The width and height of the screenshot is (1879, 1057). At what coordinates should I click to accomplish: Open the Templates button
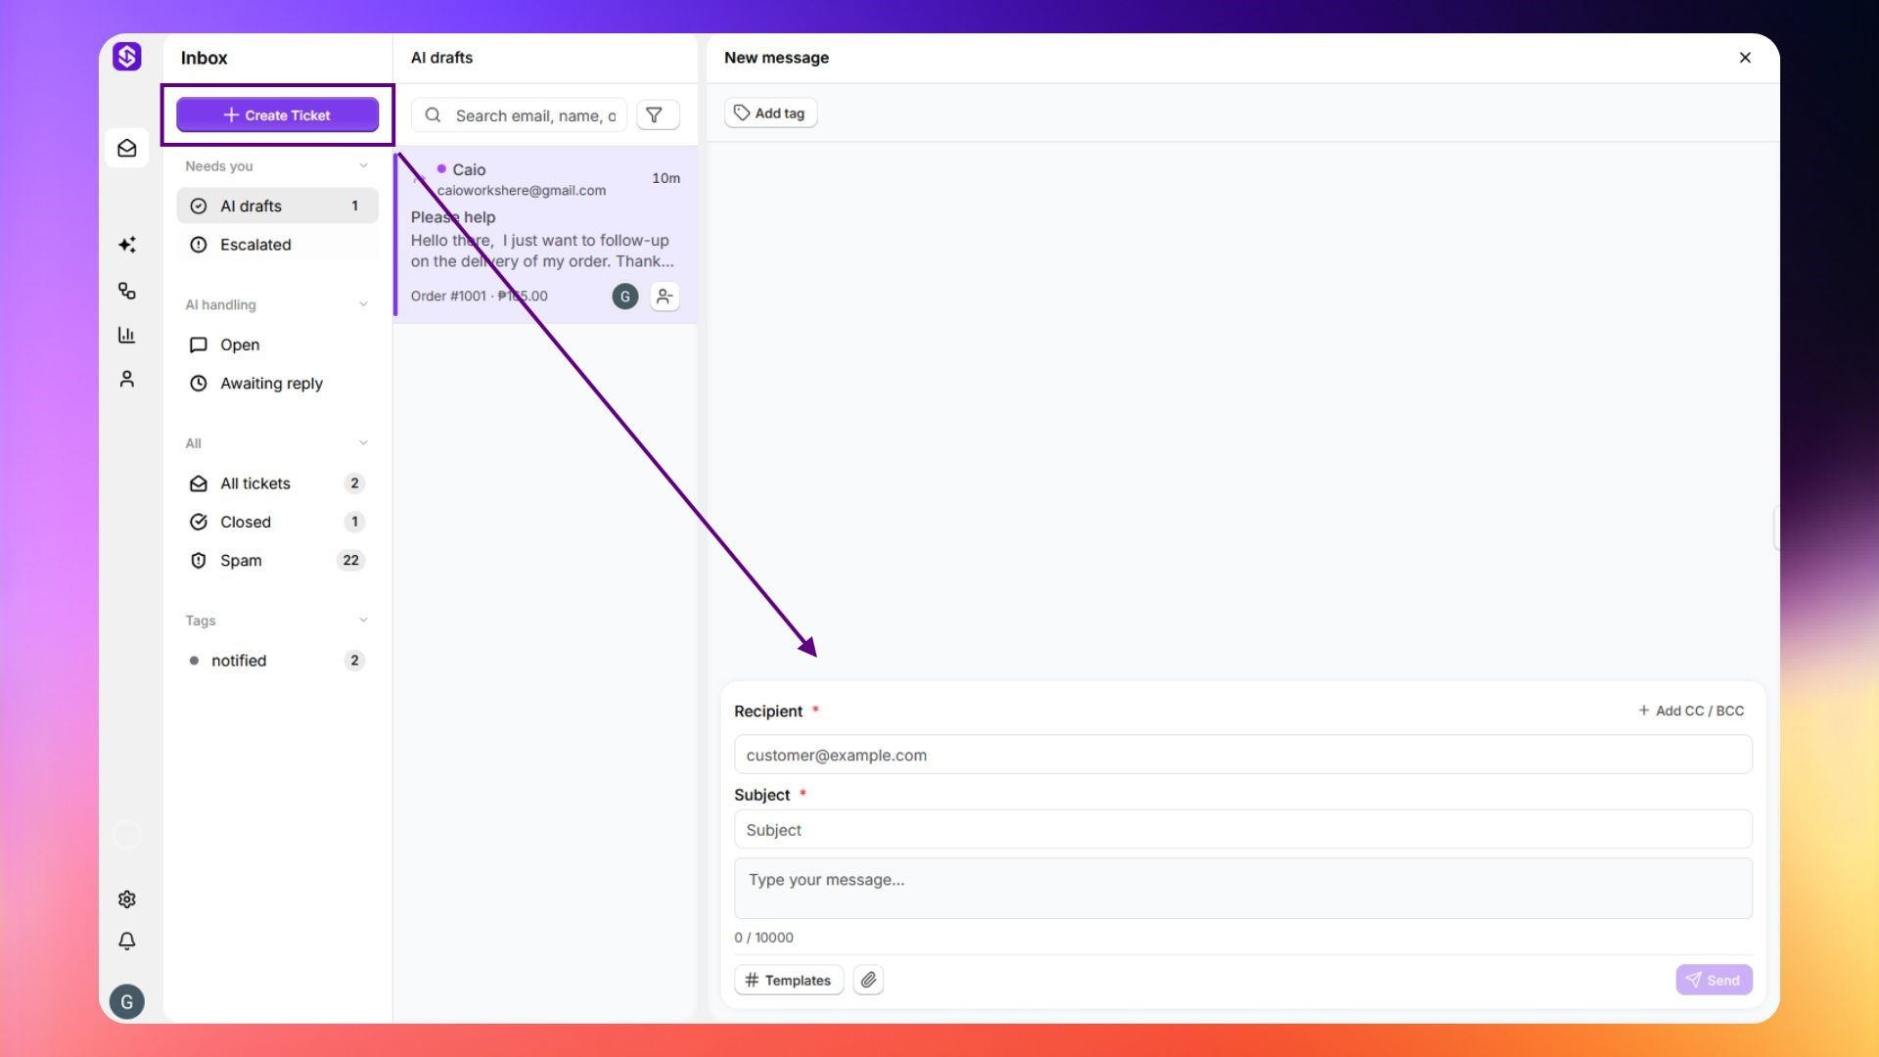click(x=789, y=980)
